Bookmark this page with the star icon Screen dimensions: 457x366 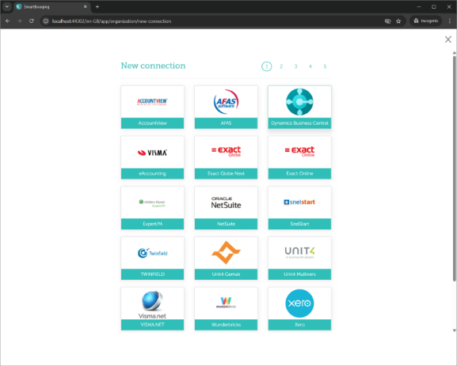398,21
